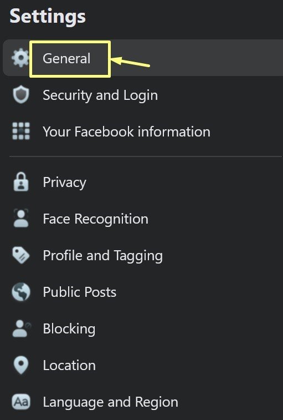Go to the Location text entry
This screenshot has height=420, width=283.
pos(69,366)
